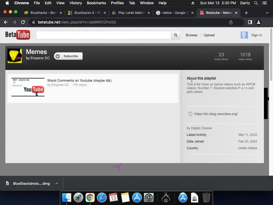Open the Chrome profile icon

[259, 22]
